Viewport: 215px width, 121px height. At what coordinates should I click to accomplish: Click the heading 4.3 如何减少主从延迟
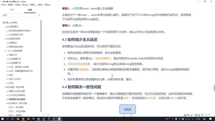[80, 40]
